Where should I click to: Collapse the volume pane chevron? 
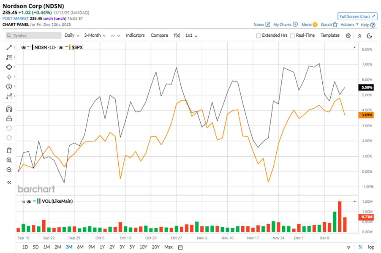[x=354, y=201]
